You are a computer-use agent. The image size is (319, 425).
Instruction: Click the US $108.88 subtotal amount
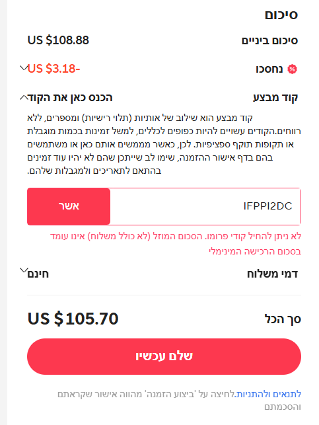(58, 40)
